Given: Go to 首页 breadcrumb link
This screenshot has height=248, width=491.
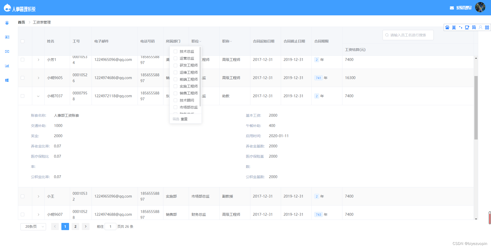Looking at the screenshot, I should pos(21,22).
